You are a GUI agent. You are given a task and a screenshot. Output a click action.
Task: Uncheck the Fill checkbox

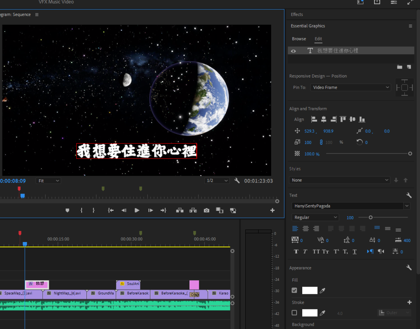(294, 290)
